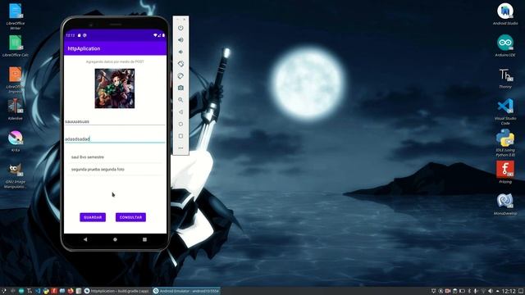525x295 pixels.
Task: Launch VS Code from taskbar quick launch
Action: click(x=38, y=291)
